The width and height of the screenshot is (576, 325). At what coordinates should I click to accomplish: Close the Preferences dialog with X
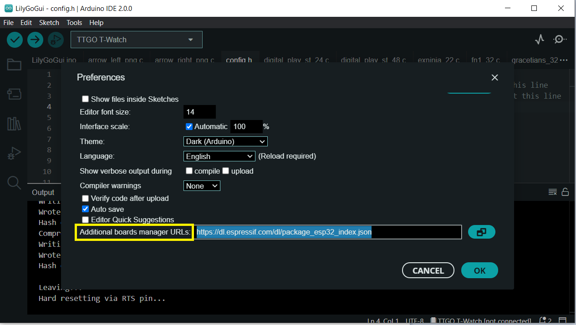[x=495, y=78]
